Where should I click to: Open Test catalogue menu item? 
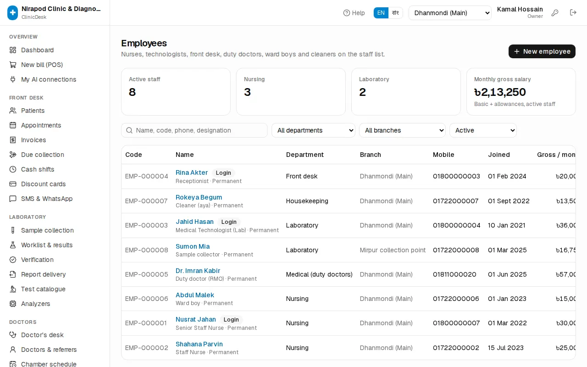[43, 289]
